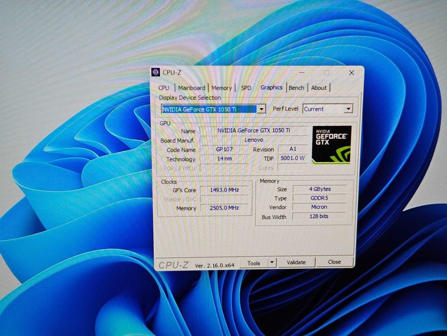This screenshot has height=336, width=447.
Task: Close CPU-Z with the X button
Action: pyautogui.click(x=352, y=73)
